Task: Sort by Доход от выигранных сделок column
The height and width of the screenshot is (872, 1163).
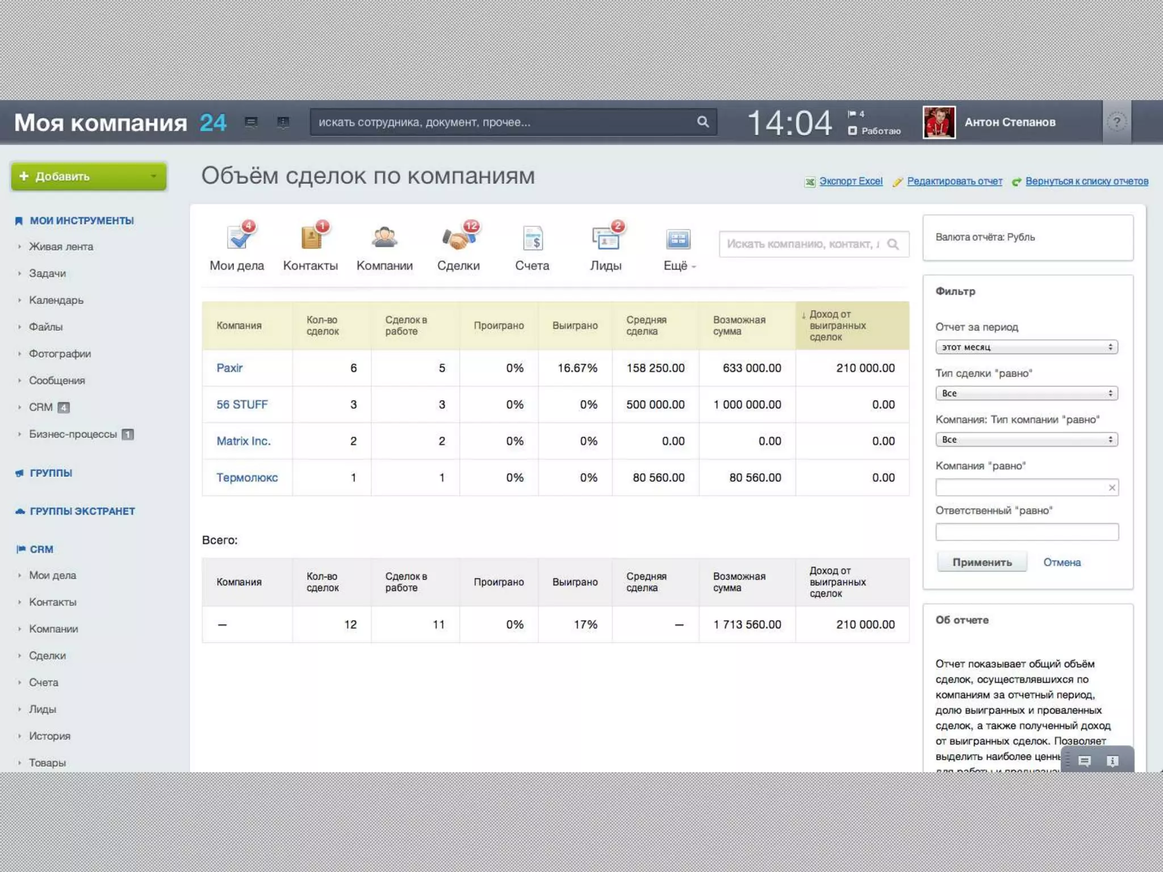Action: pyautogui.click(x=838, y=325)
